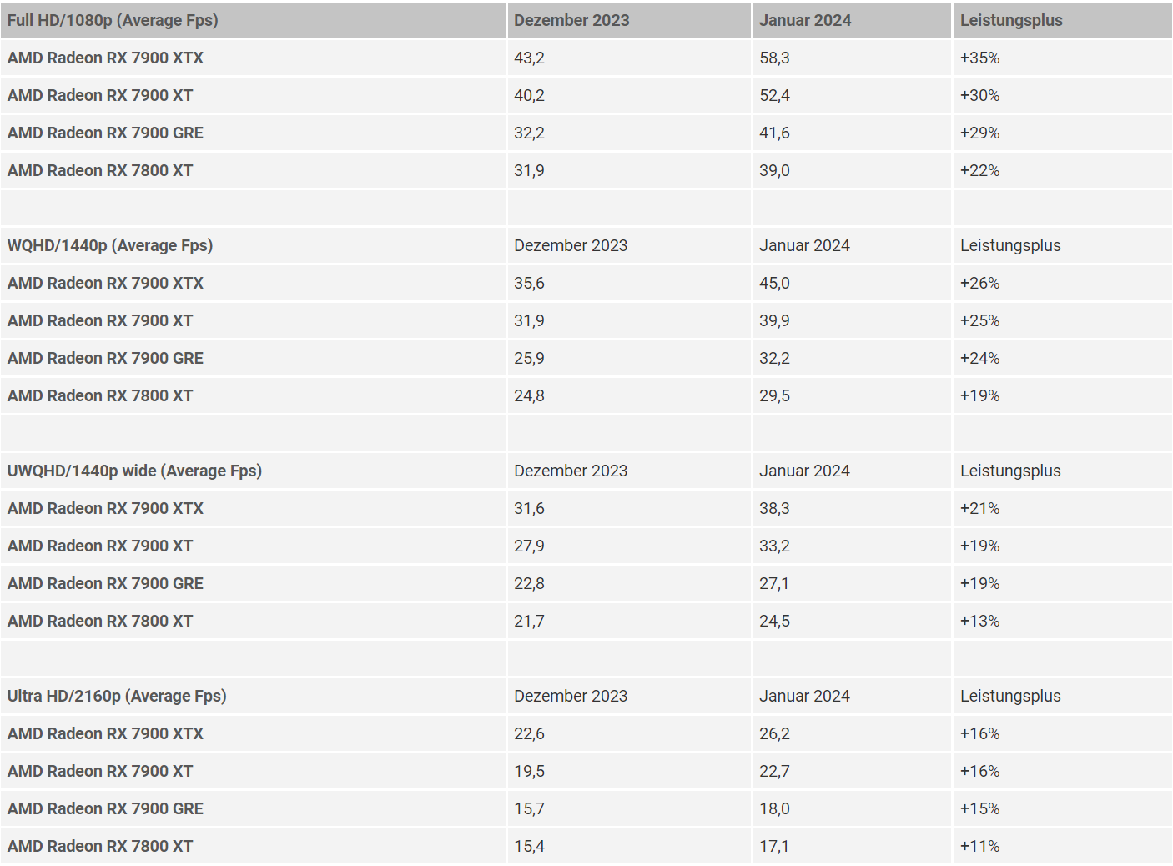Select the 26,2 fps cell
The image size is (1173, 866).
[774, 734]
